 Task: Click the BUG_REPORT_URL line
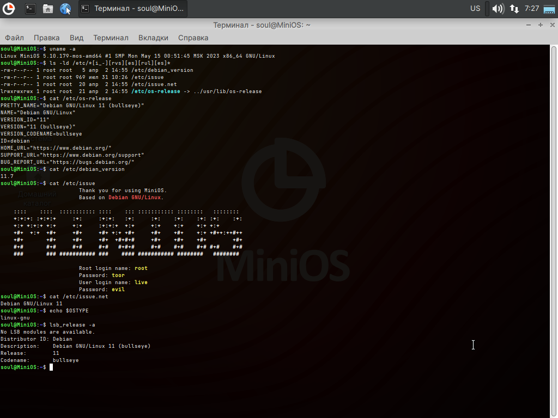67,162
